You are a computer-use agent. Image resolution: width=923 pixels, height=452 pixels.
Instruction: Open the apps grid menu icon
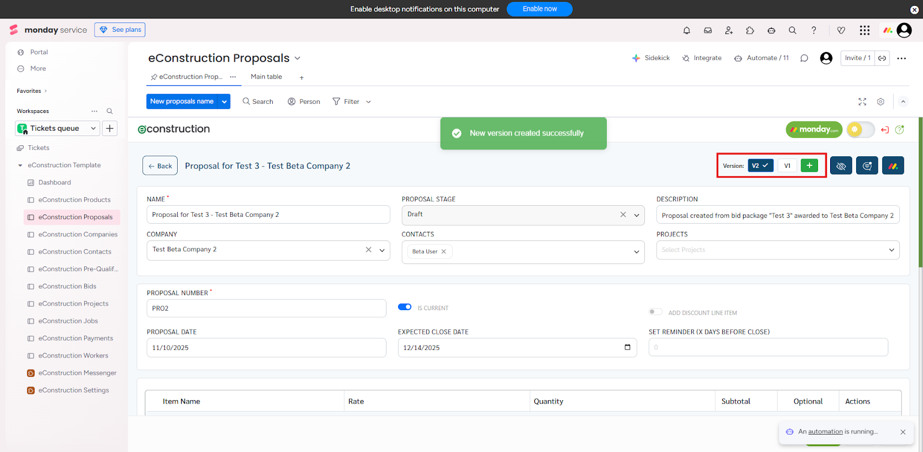(864, 31)
